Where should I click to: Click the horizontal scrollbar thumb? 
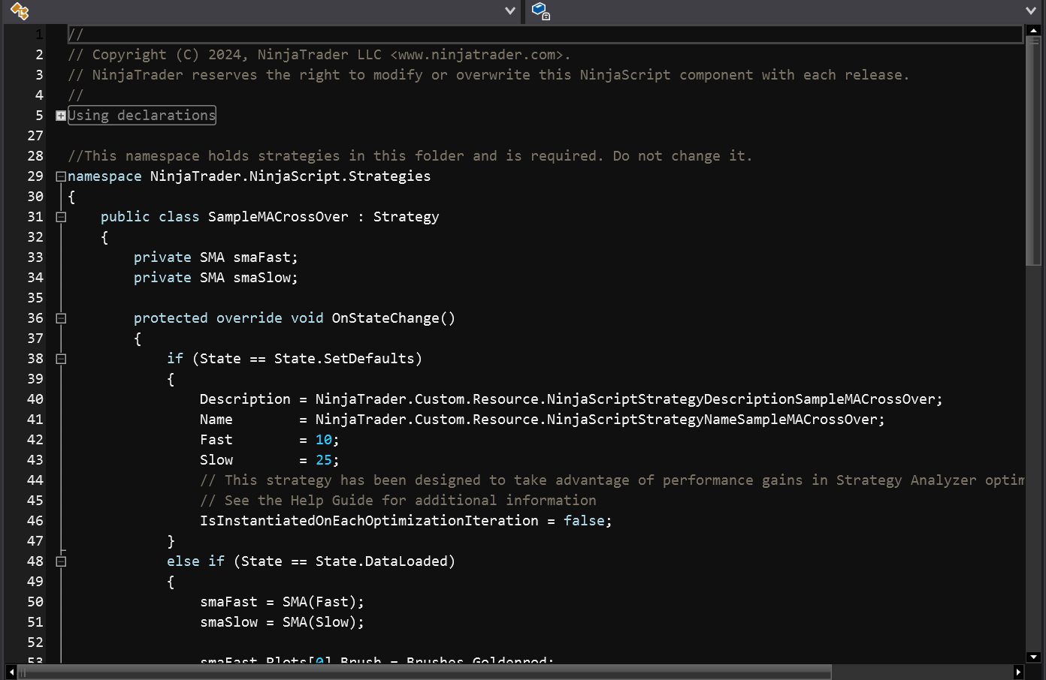(x=425, y=672)
